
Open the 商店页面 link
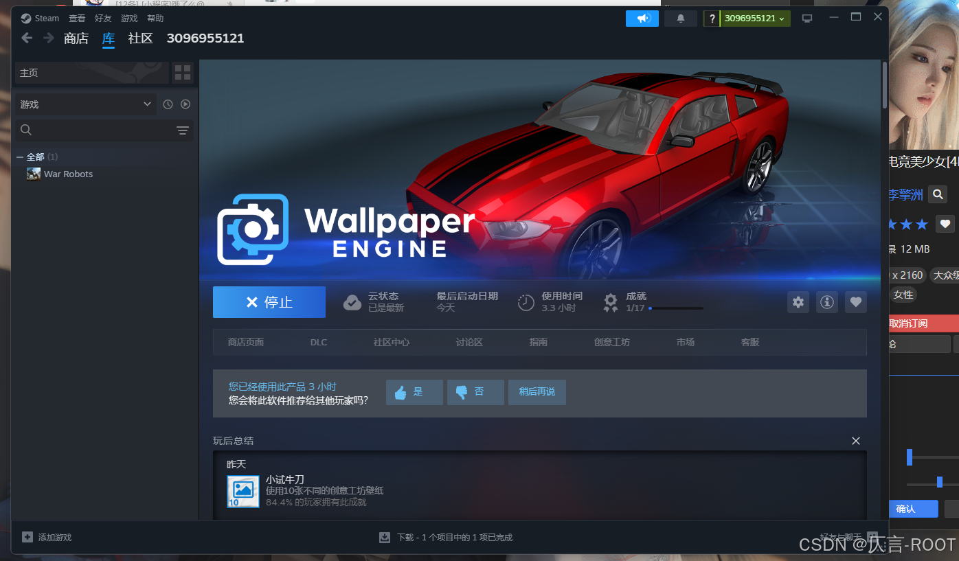[246, 342]
